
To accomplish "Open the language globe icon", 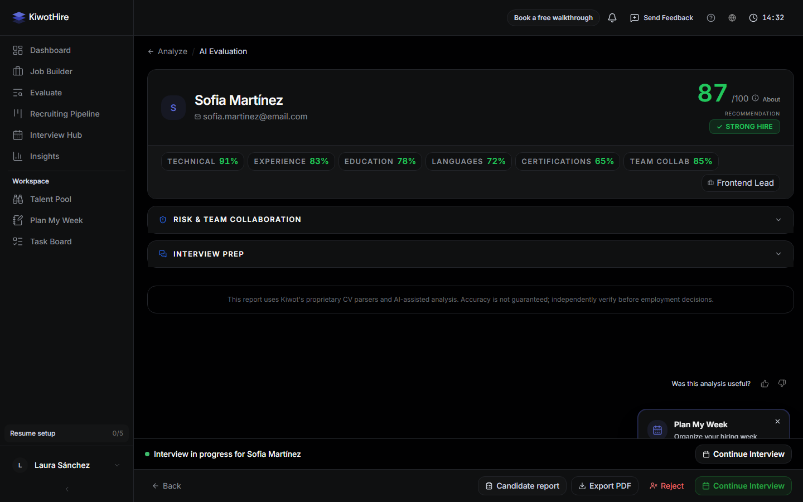I will (x=732, y=18).
